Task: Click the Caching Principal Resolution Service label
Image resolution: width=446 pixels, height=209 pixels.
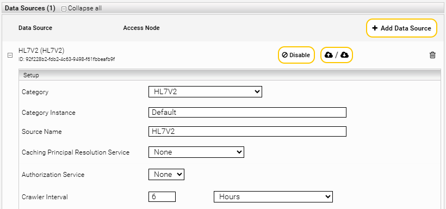Action: (x=76, y=152)
